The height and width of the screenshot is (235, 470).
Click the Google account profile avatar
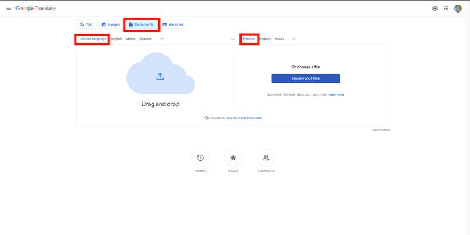tap(458, 9)
